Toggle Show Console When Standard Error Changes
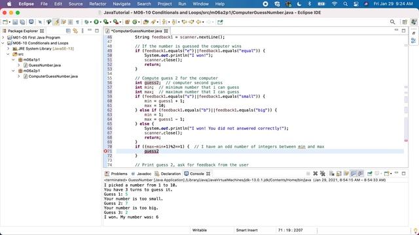 (x=361, y=174)
